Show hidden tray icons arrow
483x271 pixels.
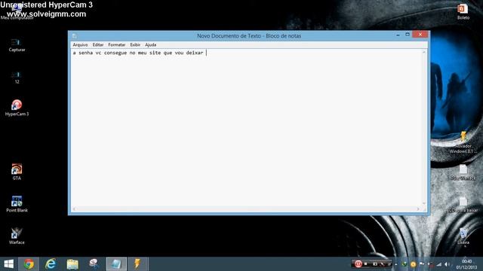396,264
